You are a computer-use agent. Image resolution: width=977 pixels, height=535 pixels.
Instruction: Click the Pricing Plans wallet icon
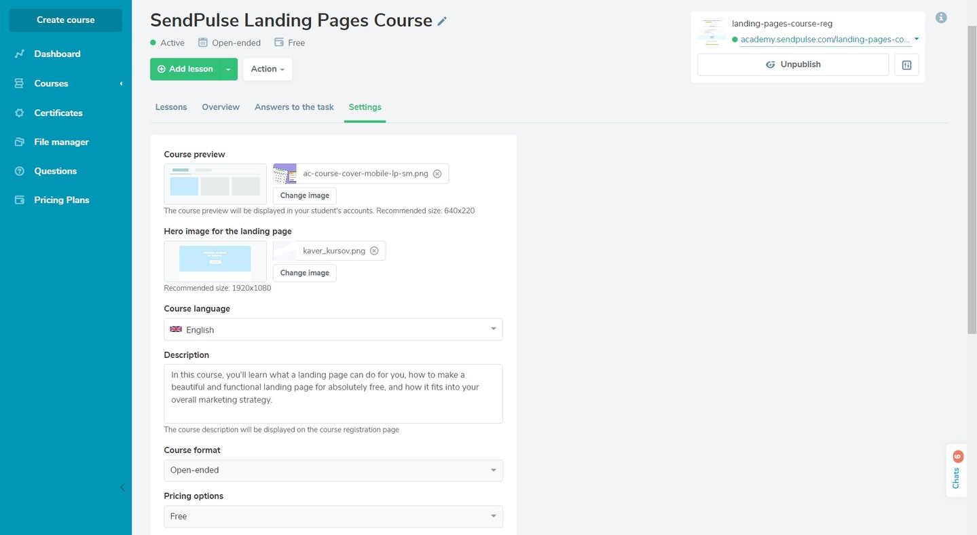tap(20, 200)
